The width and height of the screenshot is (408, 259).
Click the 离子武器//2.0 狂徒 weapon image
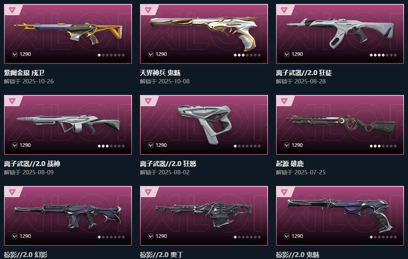pyautogui.click(x=340, y=32)
